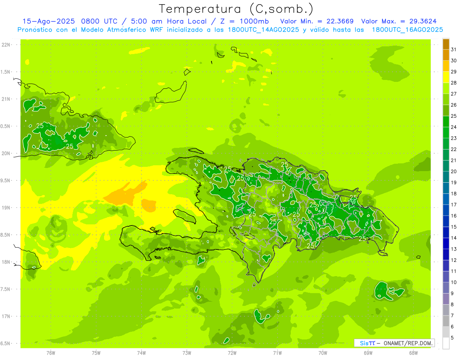The width and height of the screenshot is (464, 358).
Task: Click 'Valor Max. = 29.3624' text
Action: [x=399, y=21]
